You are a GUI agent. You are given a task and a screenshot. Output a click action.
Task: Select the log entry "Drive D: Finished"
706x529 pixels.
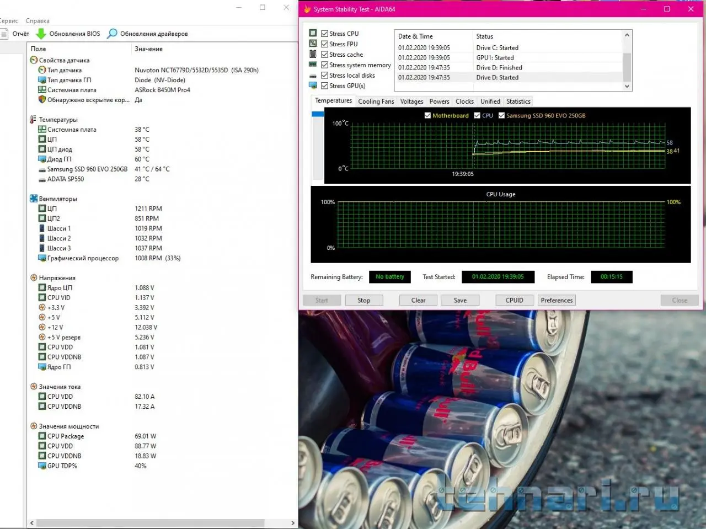click(x=499, y=68)
